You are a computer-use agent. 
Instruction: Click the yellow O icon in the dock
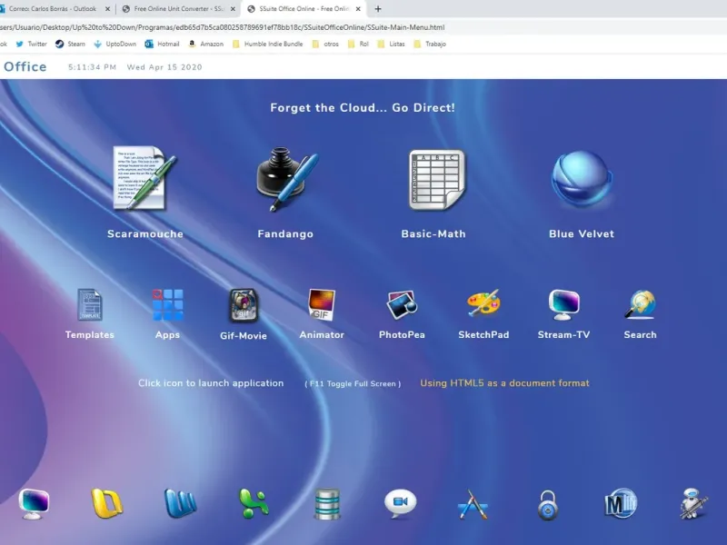pos(106,503)
